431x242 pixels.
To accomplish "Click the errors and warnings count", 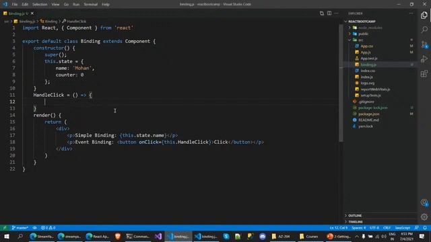I will (x=48, y=228).
